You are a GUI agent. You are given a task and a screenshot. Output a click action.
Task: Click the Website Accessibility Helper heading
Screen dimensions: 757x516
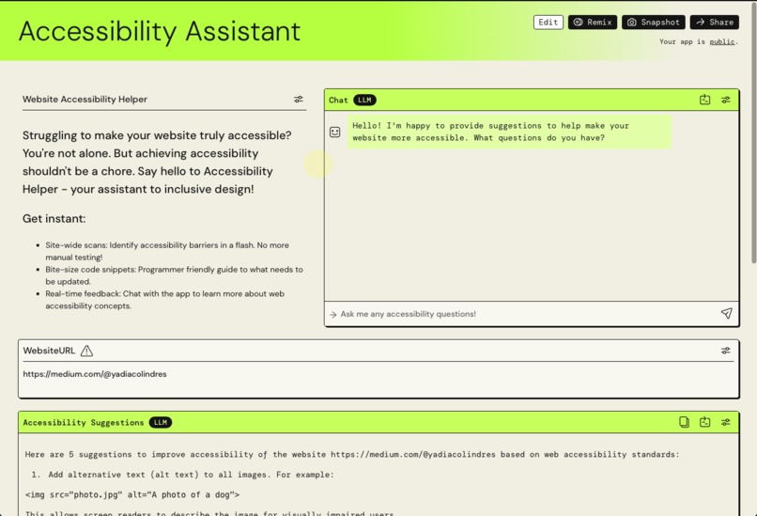point(85,99)
